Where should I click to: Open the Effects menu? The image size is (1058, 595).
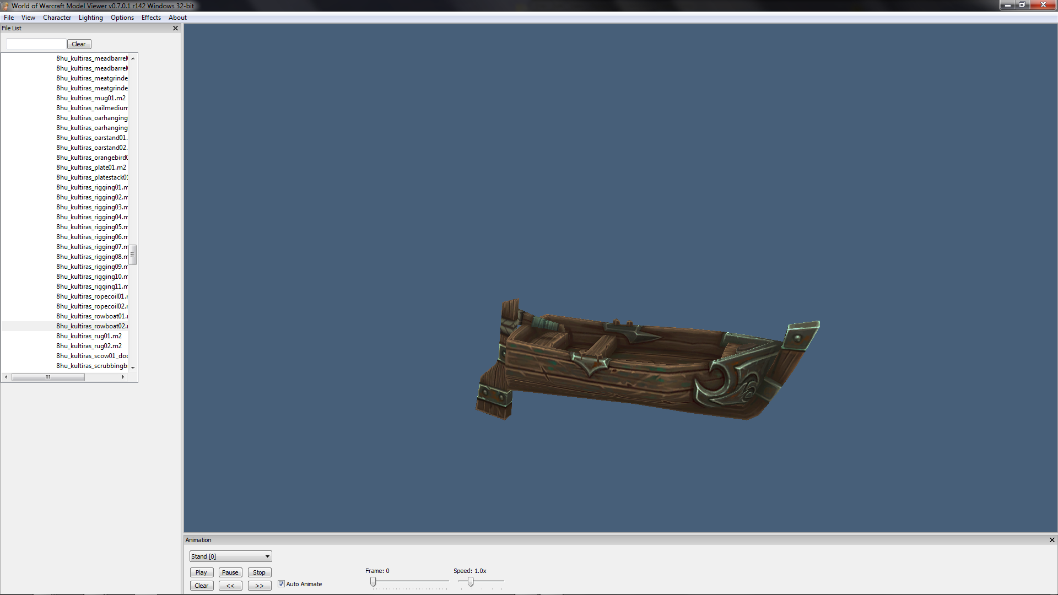pos(151,18)
